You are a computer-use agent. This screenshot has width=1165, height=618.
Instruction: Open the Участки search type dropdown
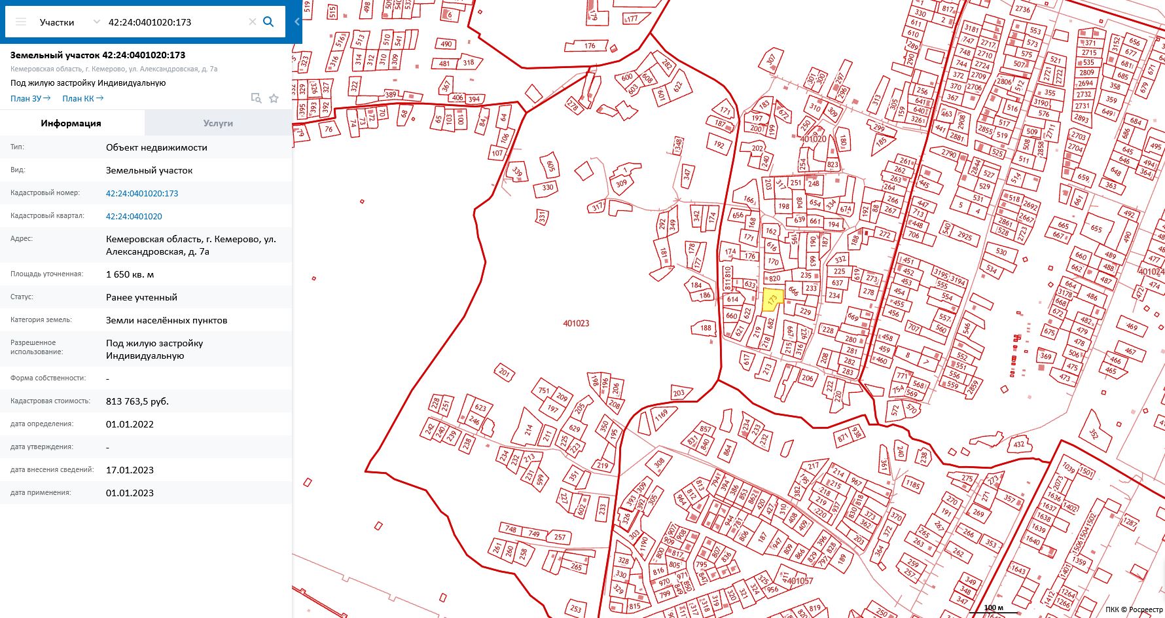tap(69, 22)
